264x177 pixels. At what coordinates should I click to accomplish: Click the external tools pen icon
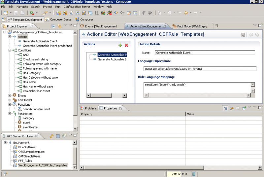[45, 13]
